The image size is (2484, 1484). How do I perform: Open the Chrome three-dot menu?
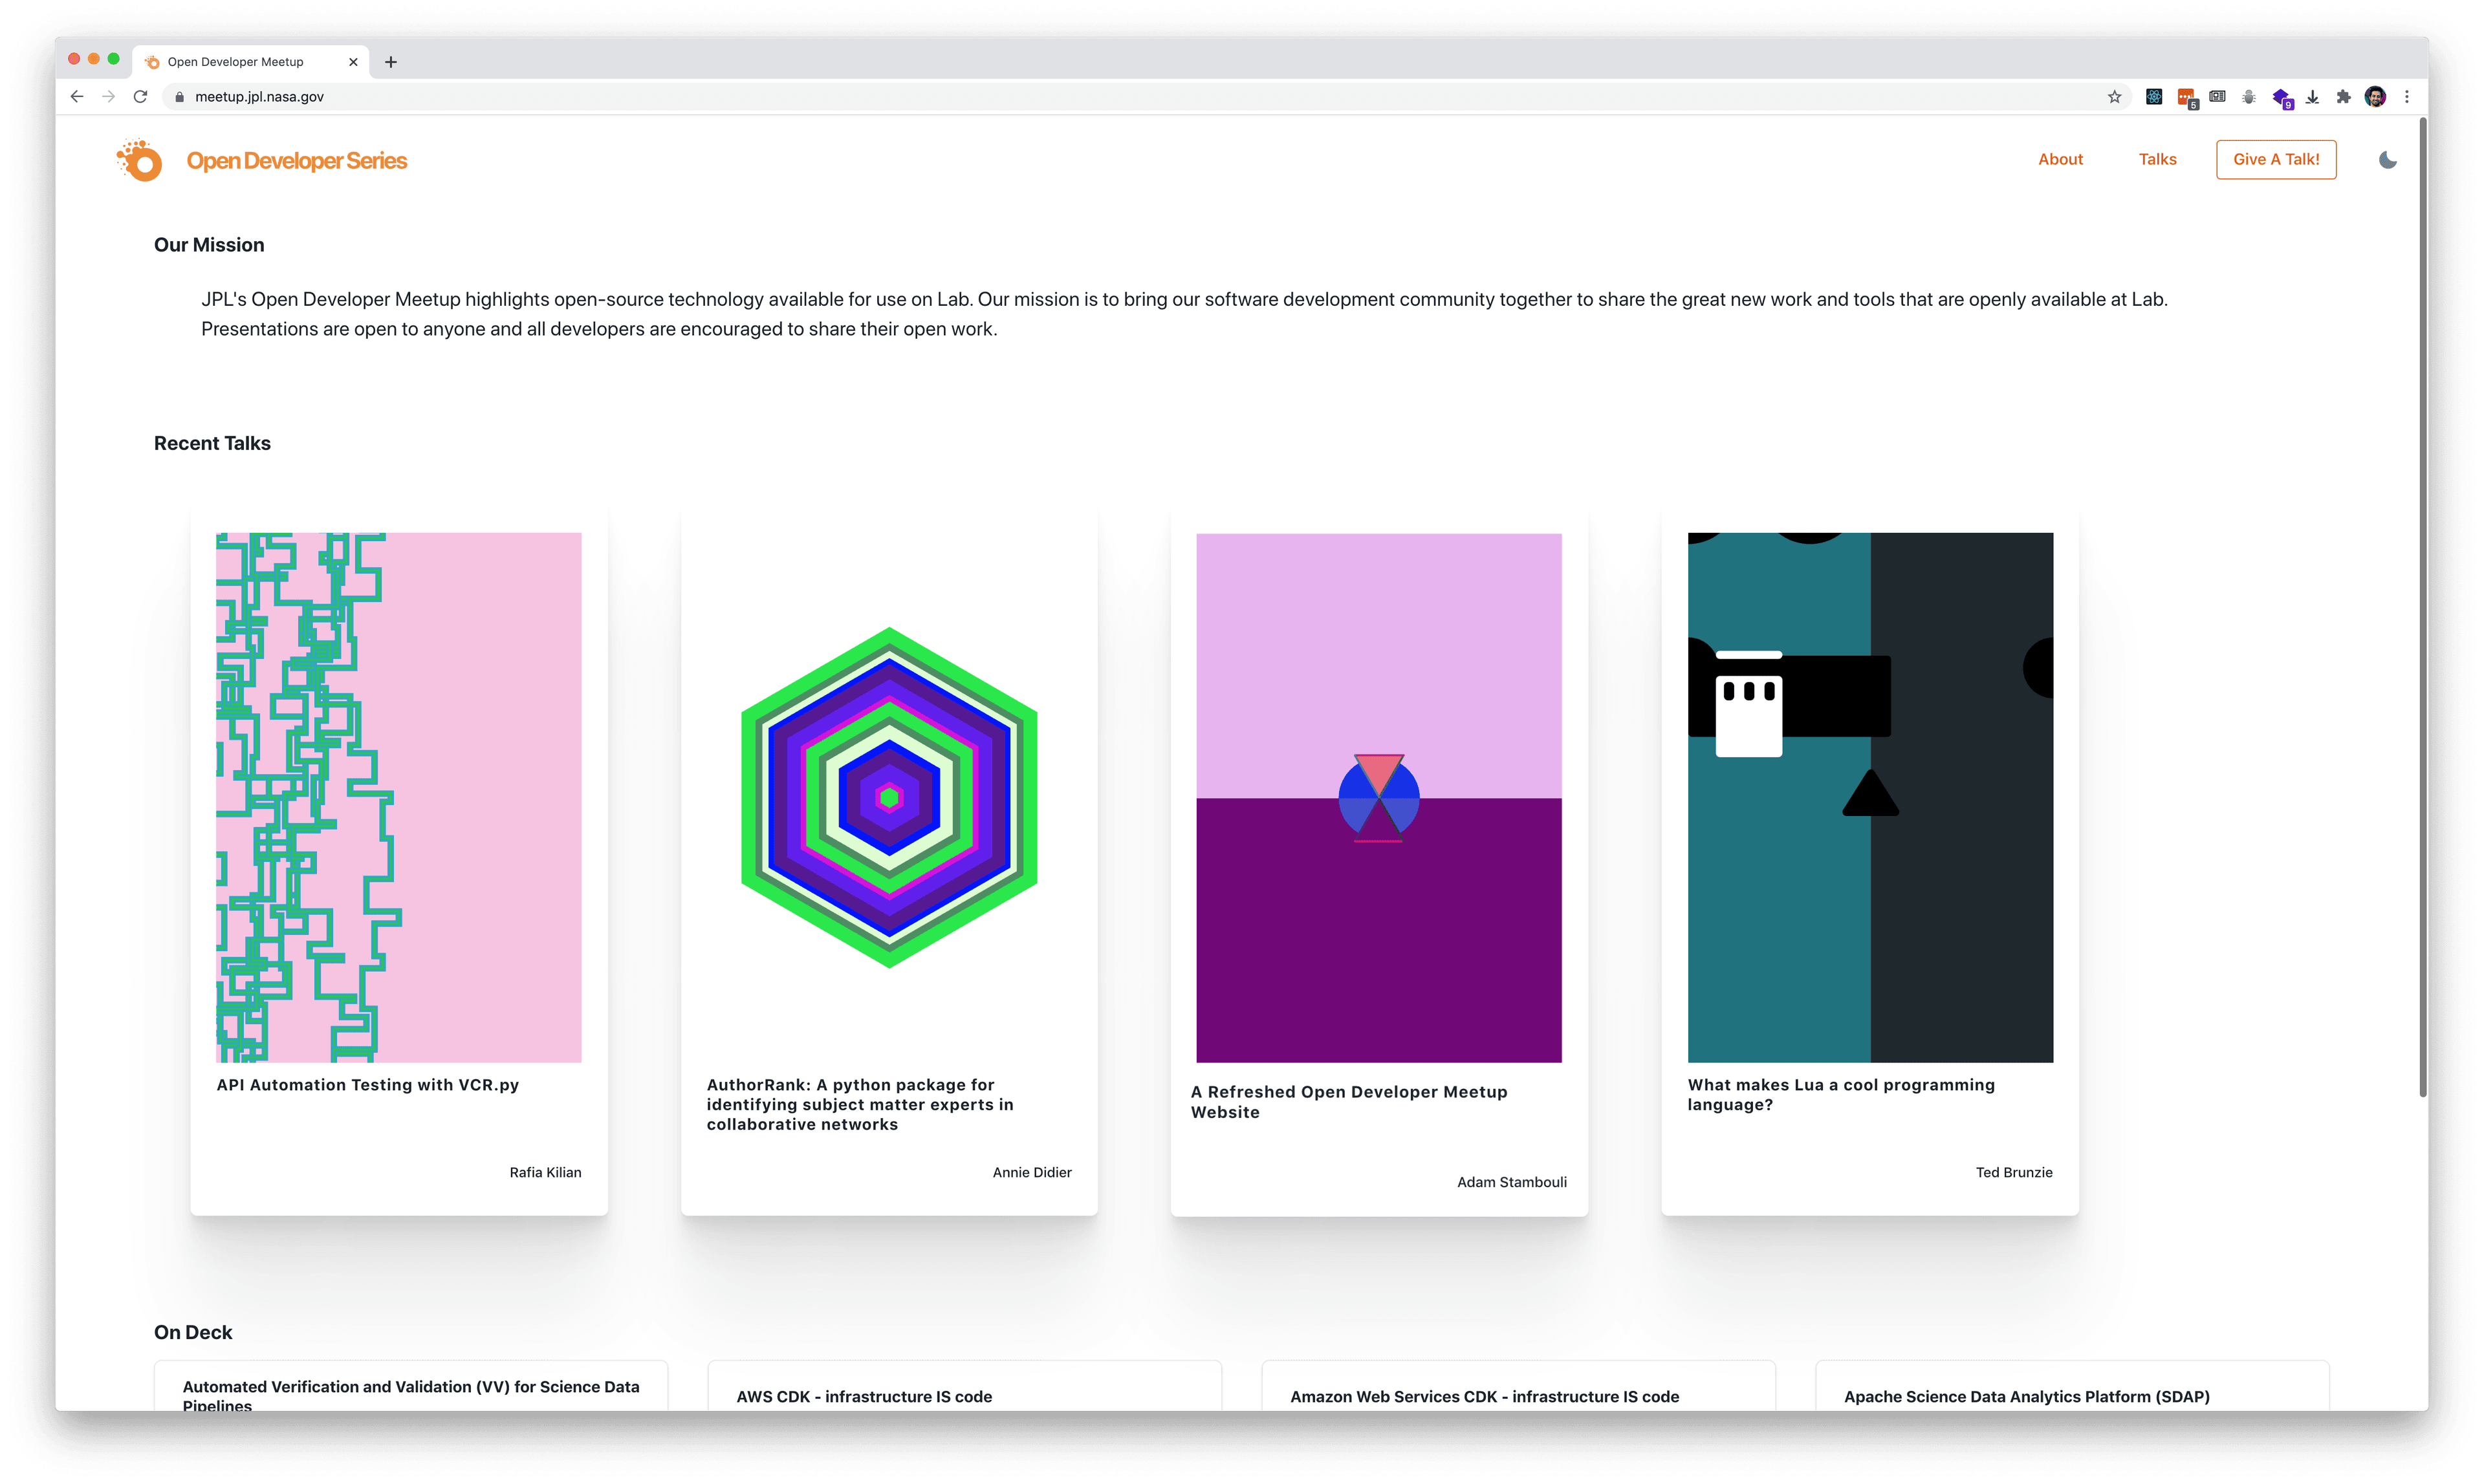(x=2407, y=97)
